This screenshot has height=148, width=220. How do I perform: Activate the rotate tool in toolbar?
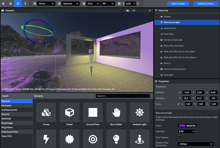(x=17, y=4)
